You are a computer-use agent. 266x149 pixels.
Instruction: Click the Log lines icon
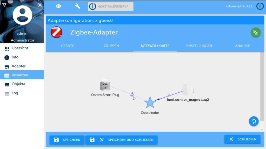[7, 93]
